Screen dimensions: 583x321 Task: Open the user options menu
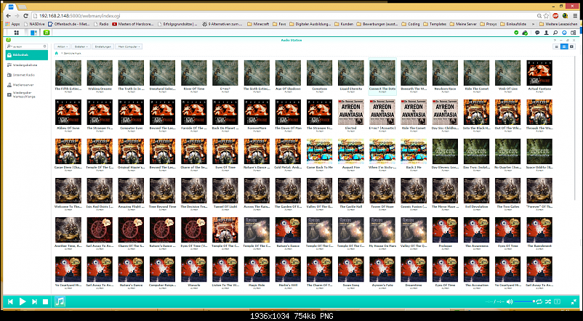546,33
